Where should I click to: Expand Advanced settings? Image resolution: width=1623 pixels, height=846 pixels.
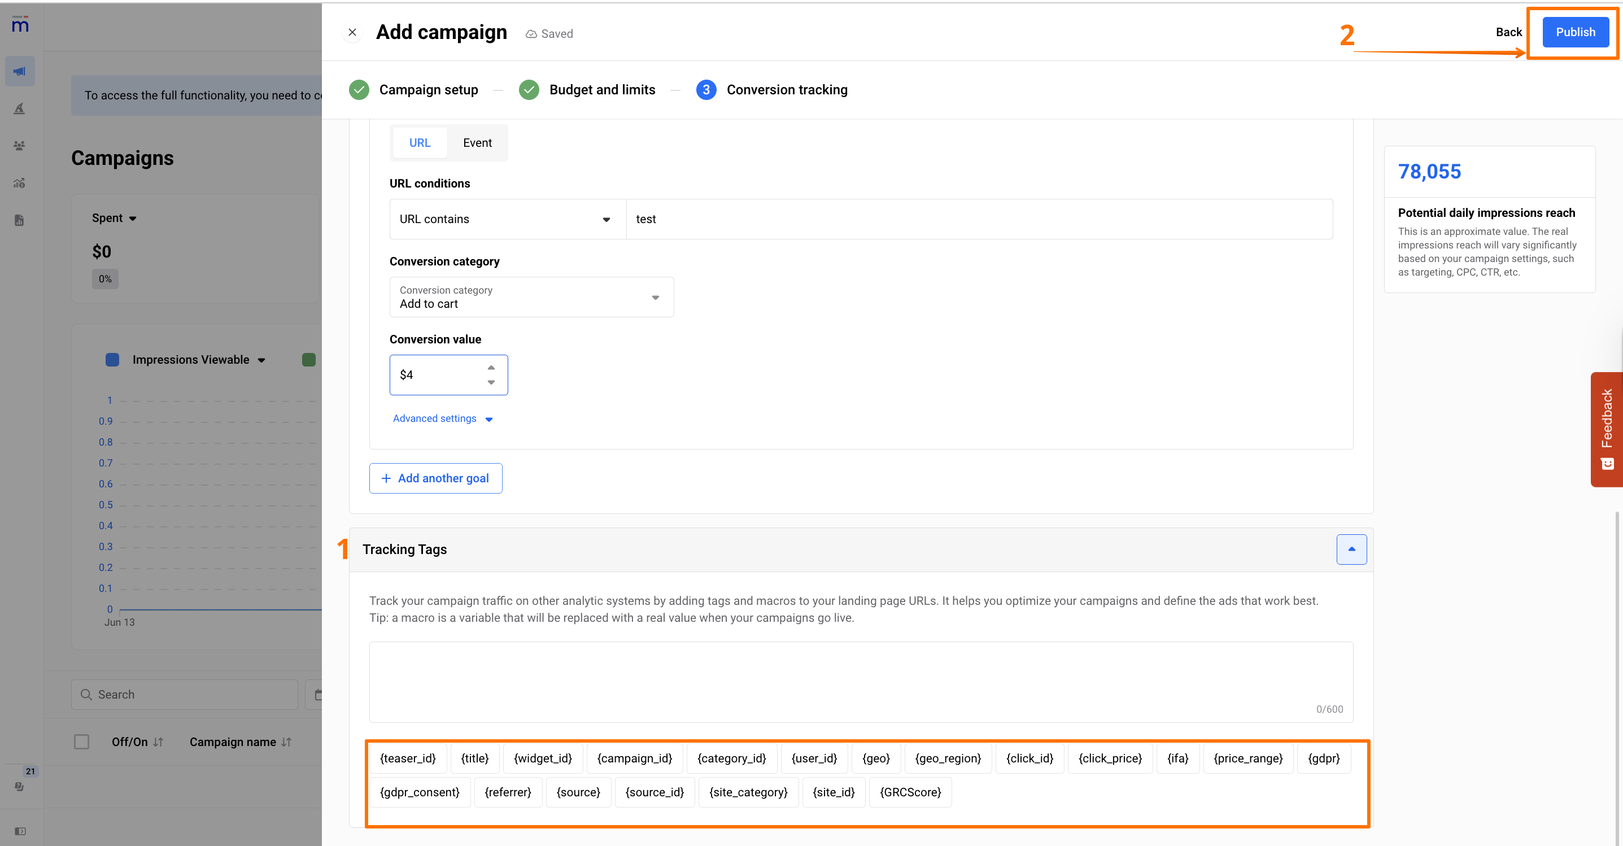442,419
